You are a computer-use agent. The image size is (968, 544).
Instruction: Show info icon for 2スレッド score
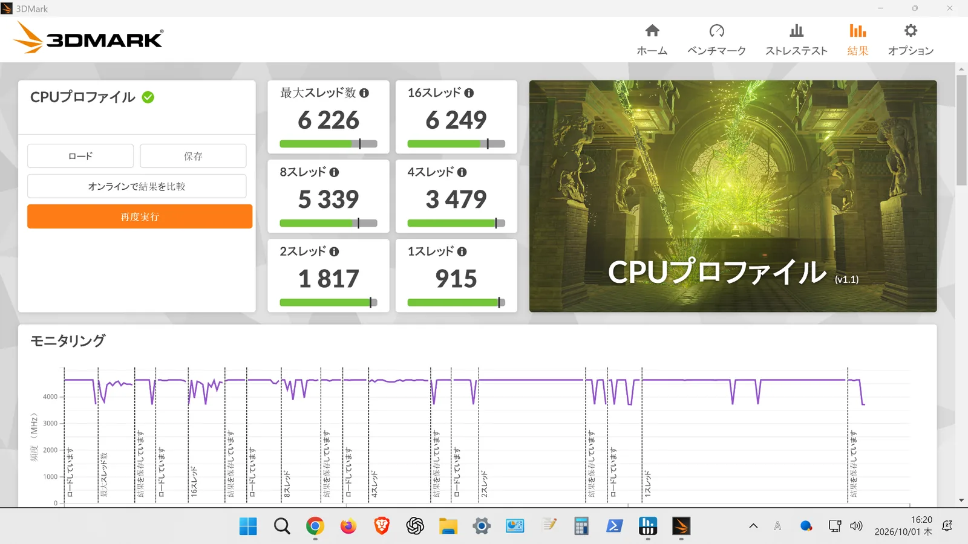pos(334,251)
